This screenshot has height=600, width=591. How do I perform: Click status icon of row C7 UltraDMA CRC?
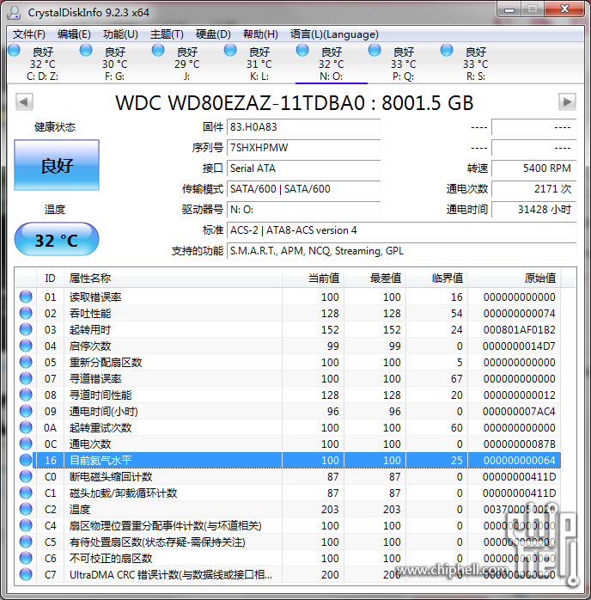(x=26, y=574)
